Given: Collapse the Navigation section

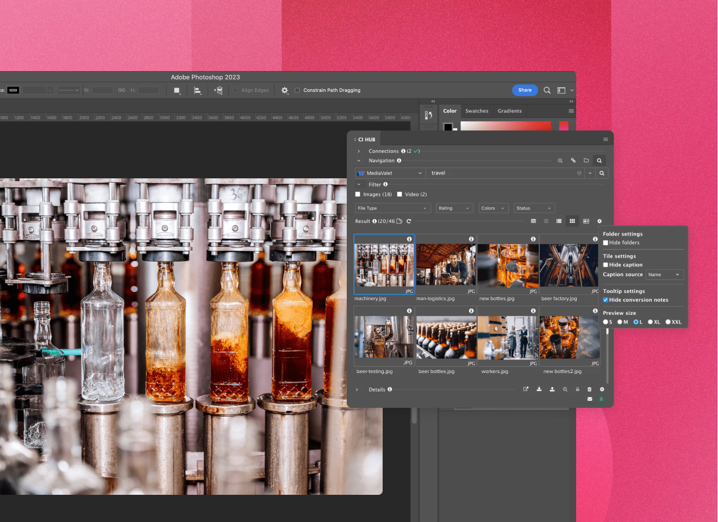Looking at the screenshot, I should coord(359,160).
